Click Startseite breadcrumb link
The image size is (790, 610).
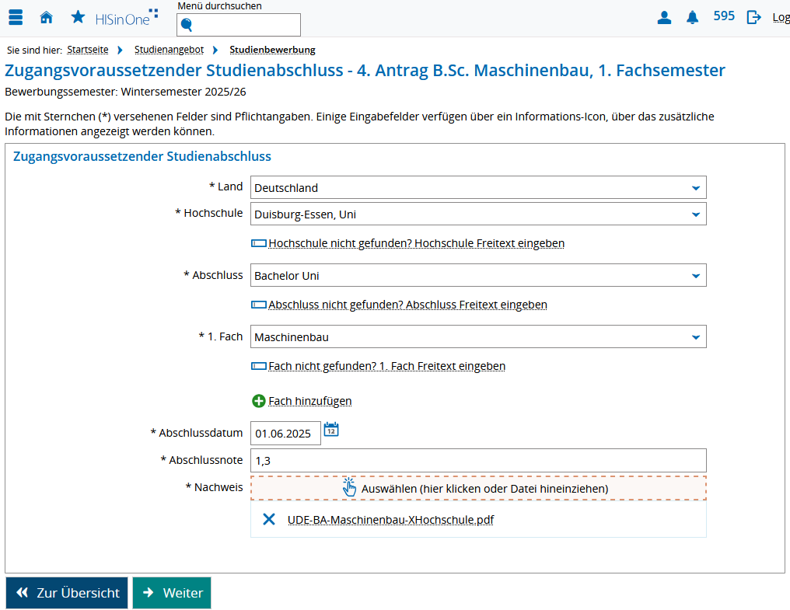tap(88, 50)
